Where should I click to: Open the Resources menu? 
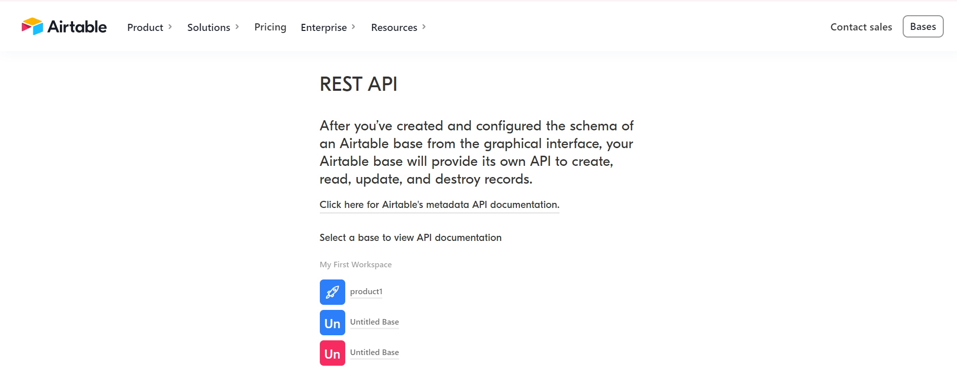(394, 27)
